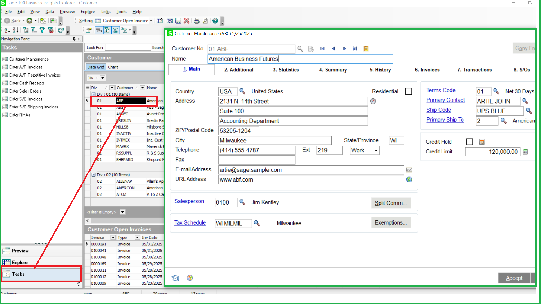The image size is (542, 304).
Task: Enable the Credit Hold checkbox
Action: click(x=470, y=142)
